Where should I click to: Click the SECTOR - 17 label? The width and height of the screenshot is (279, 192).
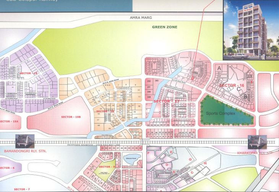(x=167, y=101)
